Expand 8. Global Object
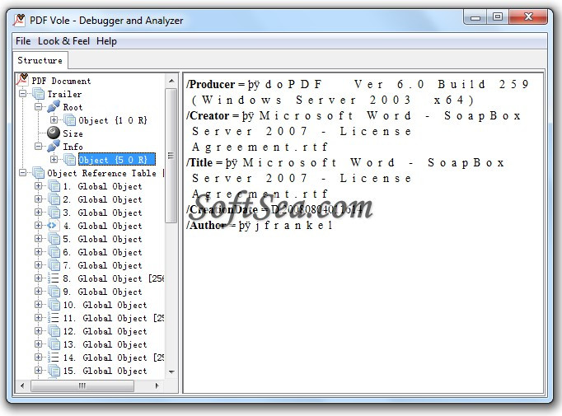The width and height of the screenshot is (562, 416). coord(39,278)
